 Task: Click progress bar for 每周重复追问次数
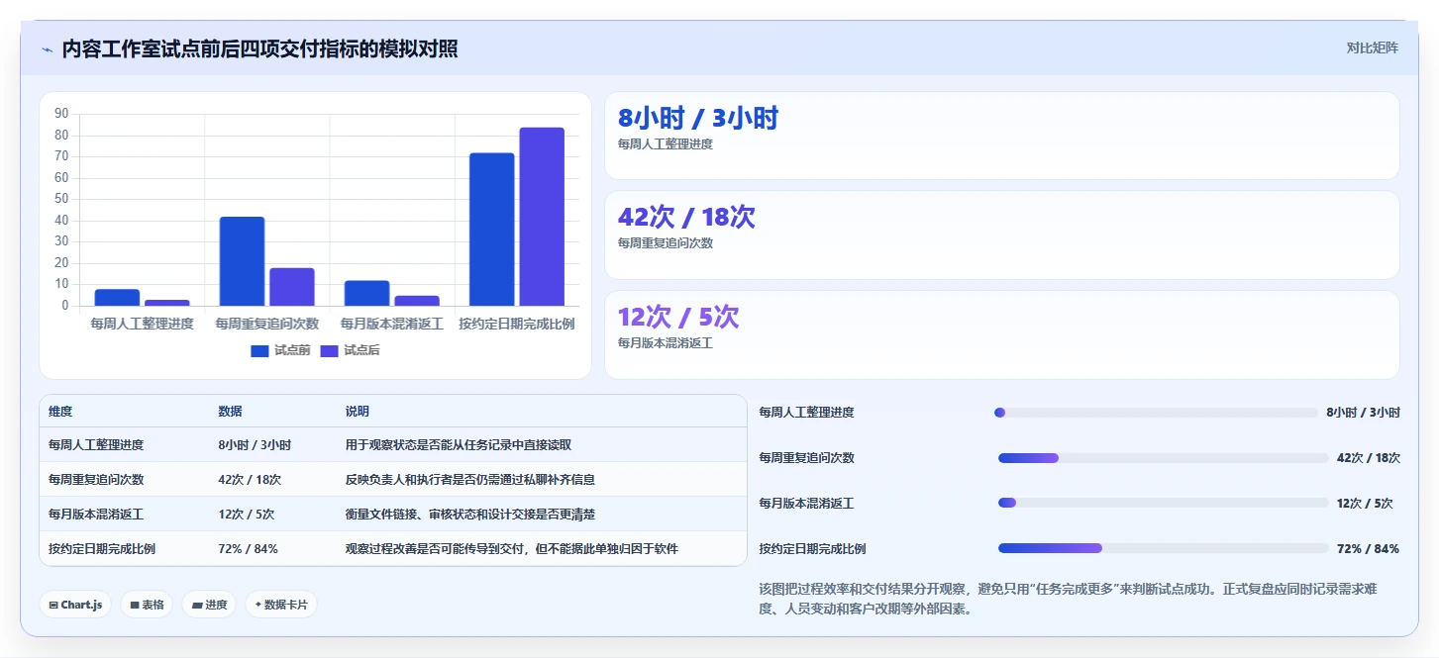[x=1163, y=458]
